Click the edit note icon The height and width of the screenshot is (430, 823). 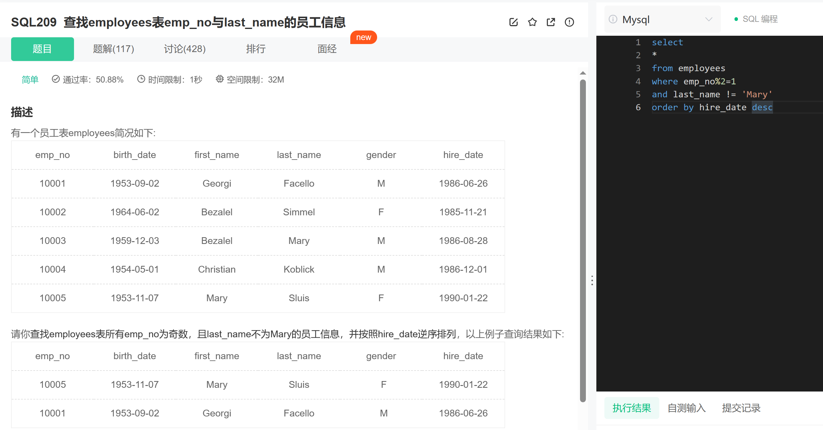point(513,22)
